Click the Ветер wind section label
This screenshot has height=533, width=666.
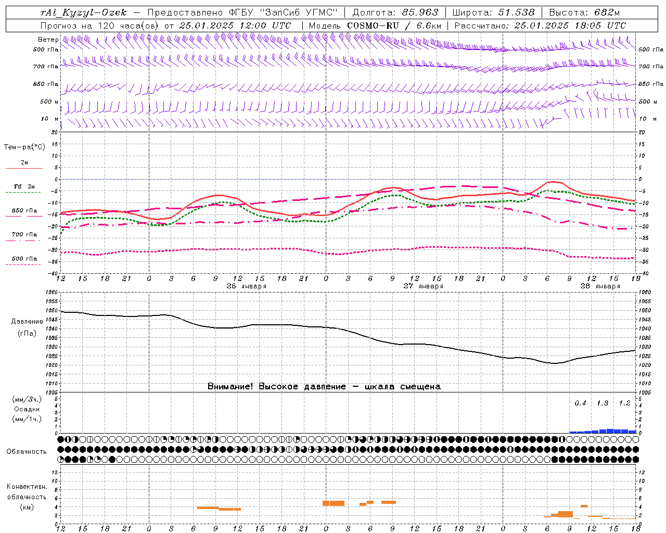[x=48, y=40]
